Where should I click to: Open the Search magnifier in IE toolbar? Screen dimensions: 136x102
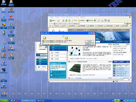(x=73, y=21)
